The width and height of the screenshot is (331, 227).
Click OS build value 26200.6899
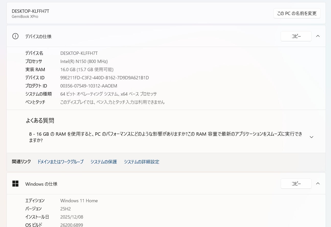[72, 225]
